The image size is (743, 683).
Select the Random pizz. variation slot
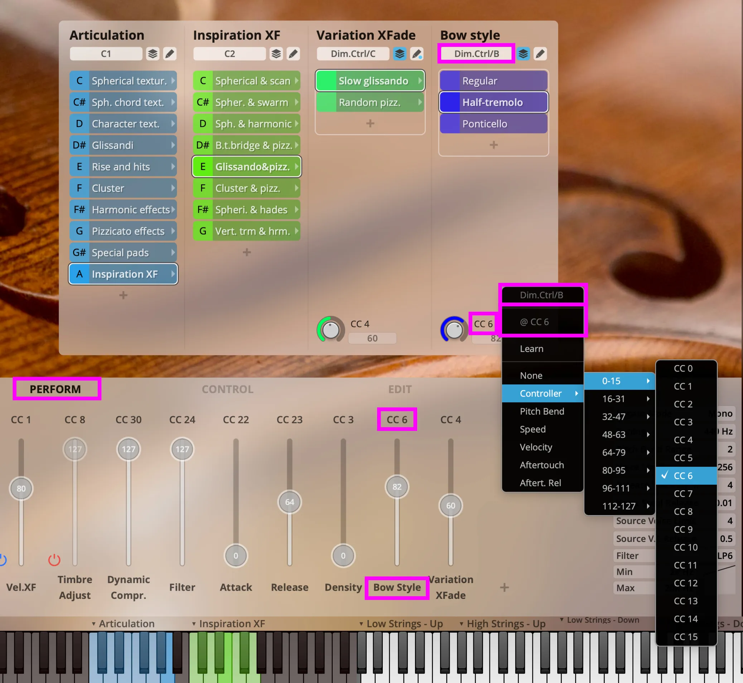(370, 102)
